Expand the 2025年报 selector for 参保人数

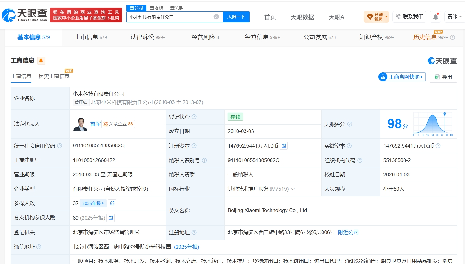tap(93, 203)
